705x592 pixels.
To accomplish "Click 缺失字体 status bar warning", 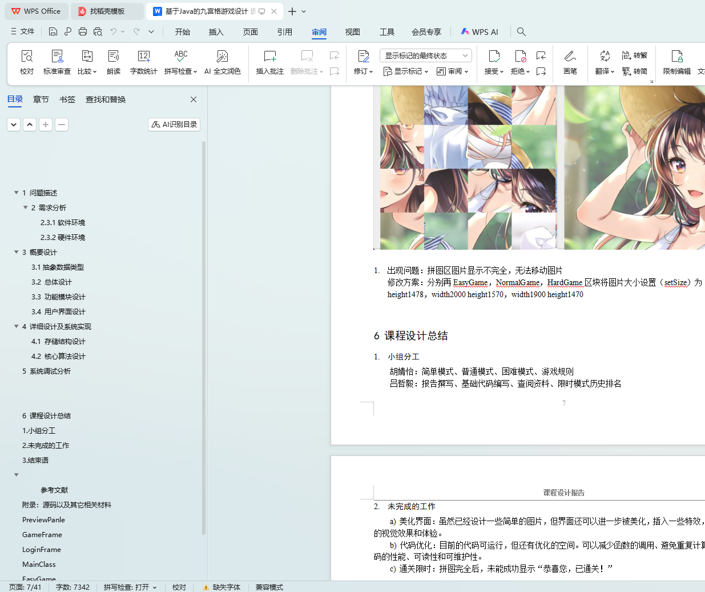I will point(221,587).
